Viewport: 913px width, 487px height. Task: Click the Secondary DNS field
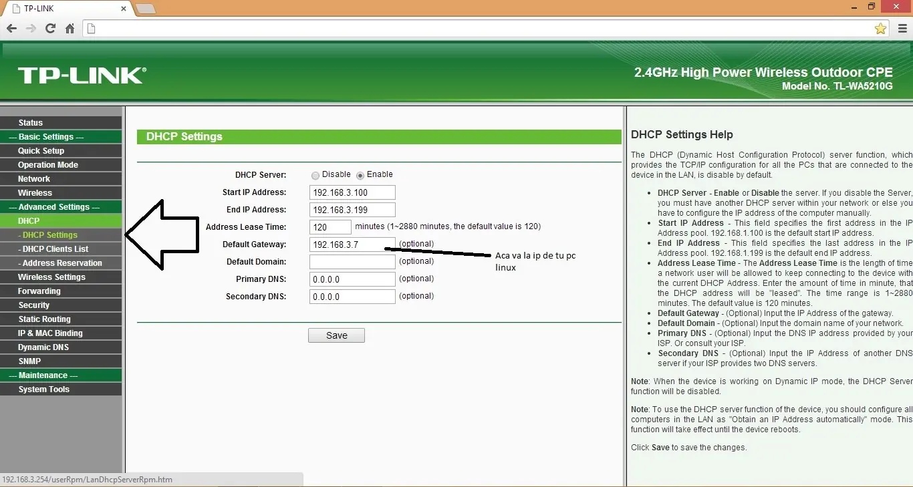[x=352, y=297]
